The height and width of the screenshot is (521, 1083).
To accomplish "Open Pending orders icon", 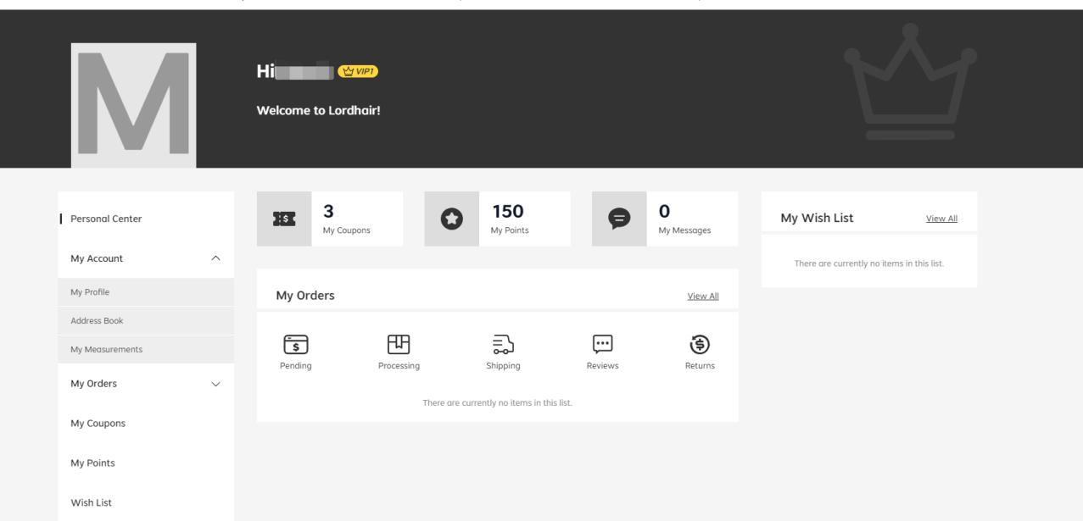I will pyautogui.click(x=297, y=345).
